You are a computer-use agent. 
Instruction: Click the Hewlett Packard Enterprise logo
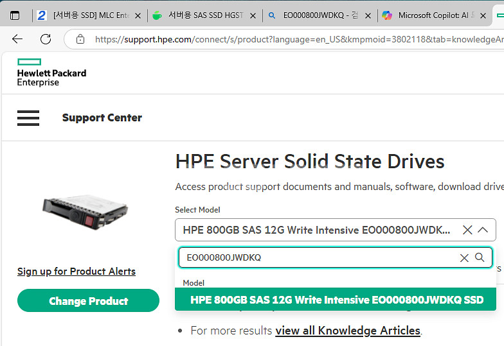[51, 73]
